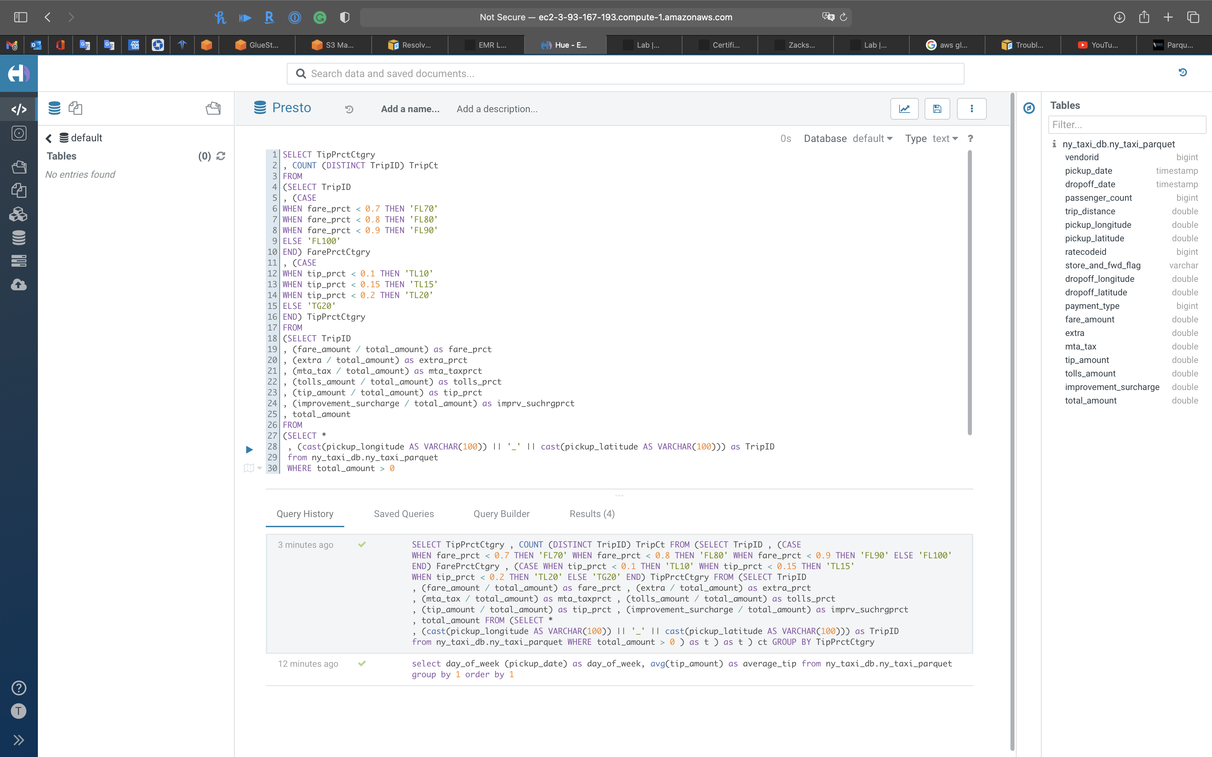1212x757 pixels.
Task: Open the Type text dropdown
Action: (x=945, y=139)
